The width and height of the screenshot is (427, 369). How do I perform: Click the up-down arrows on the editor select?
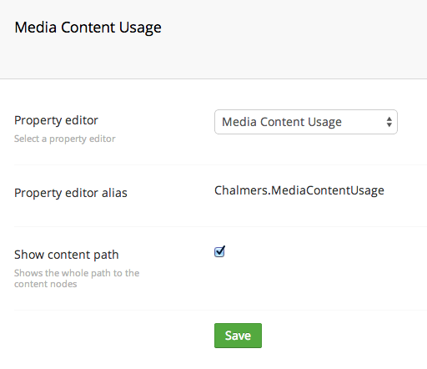pos(389,122)
